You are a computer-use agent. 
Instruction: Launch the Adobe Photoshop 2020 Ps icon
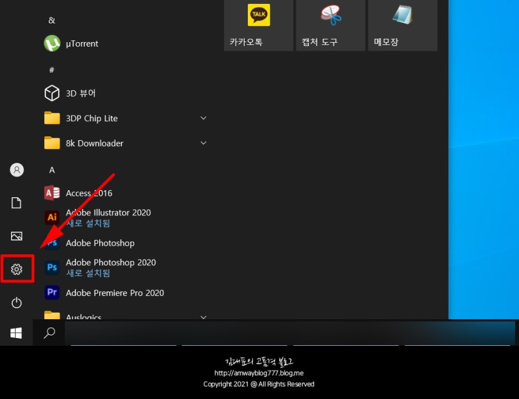coord(52,267)
